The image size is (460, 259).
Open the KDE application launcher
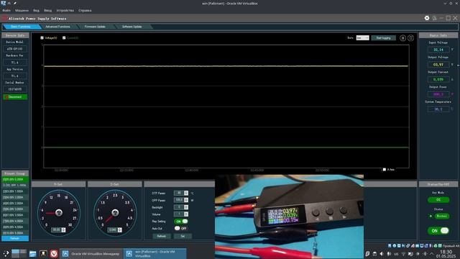click(6, 253)
